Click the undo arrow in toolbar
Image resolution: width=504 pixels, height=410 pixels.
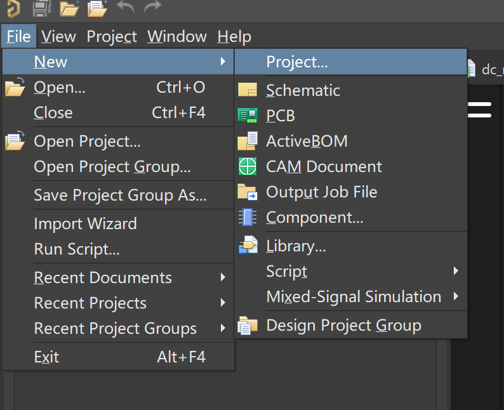point(126,8)
